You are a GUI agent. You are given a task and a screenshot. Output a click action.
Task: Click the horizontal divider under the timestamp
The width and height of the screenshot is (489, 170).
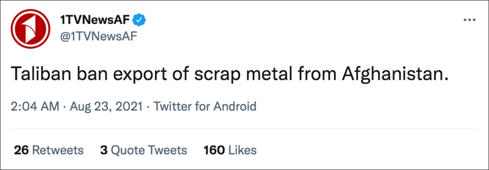pos(244,128)
